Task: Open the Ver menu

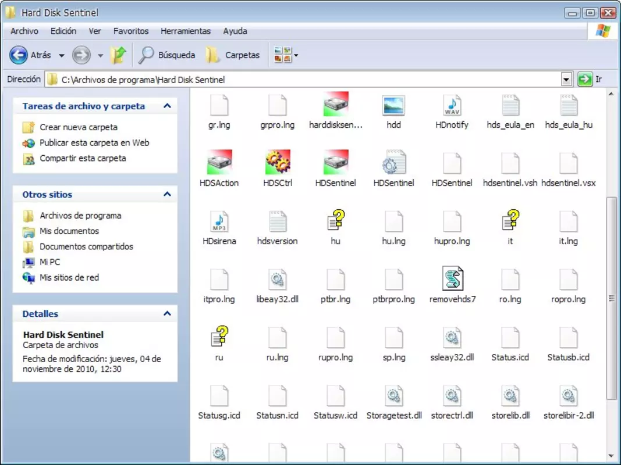Action: click(95, 31)
